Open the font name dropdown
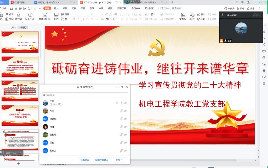Viewport: 268px width, 168px height. [x=92, y=14]
